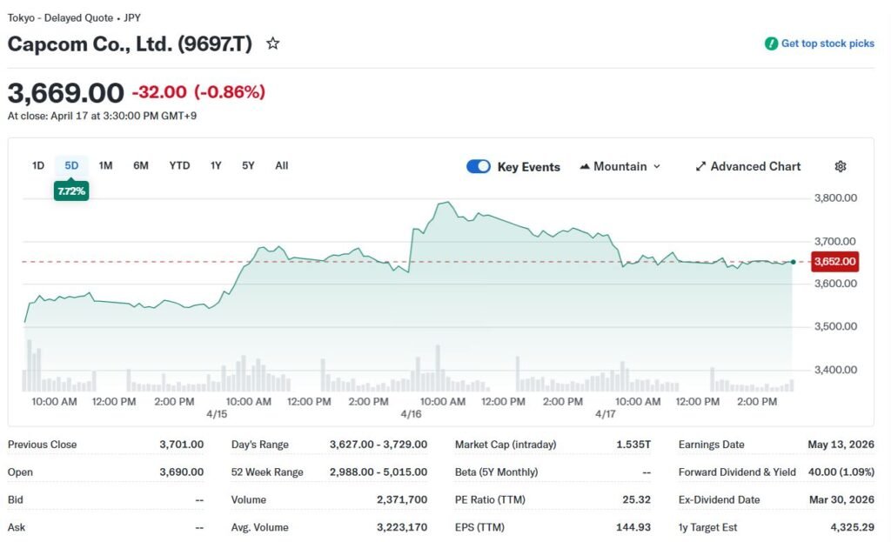Select the All time range
This screenshot has width=891, height=542.
282,165
